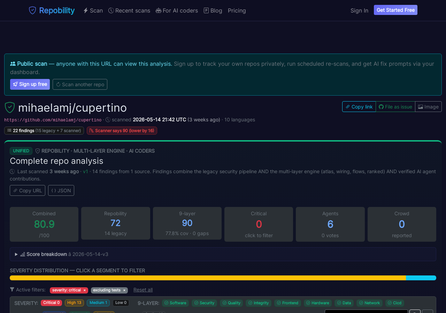Click the cyan severity bar segment
Viewport: 446px width, 313px height.
pos(421,278)
